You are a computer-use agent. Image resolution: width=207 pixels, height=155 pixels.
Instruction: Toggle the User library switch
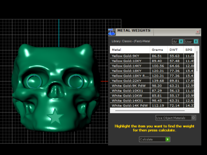click(191, 41)
